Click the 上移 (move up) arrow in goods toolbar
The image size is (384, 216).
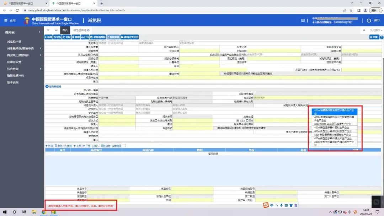76,146
